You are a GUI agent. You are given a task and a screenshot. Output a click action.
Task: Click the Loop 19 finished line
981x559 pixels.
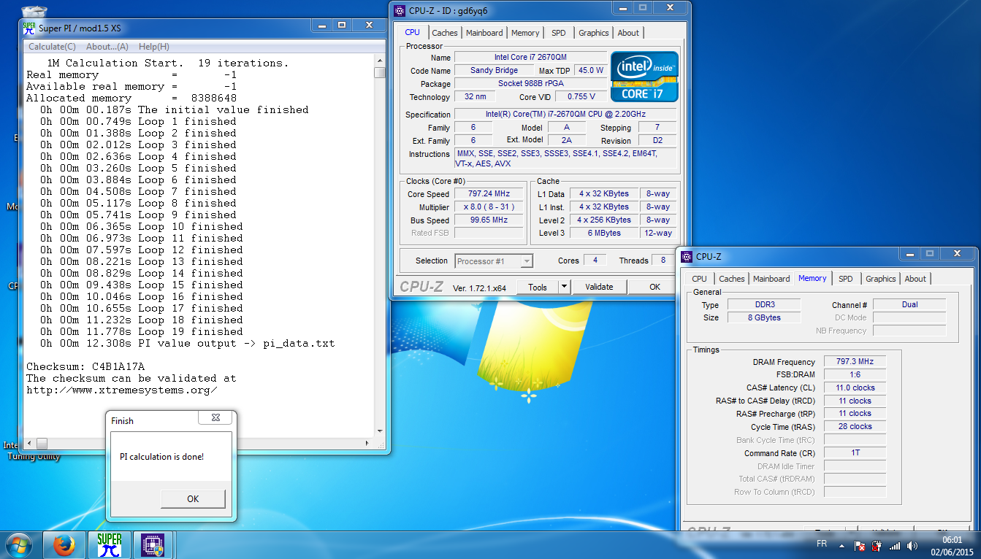coord(142,331)
